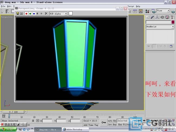Toggle Absolute/Offset transform type-in mode

pos(38,121)
